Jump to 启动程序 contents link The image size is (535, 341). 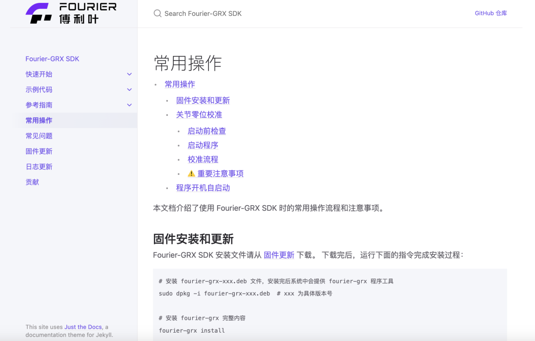[203, 145]
